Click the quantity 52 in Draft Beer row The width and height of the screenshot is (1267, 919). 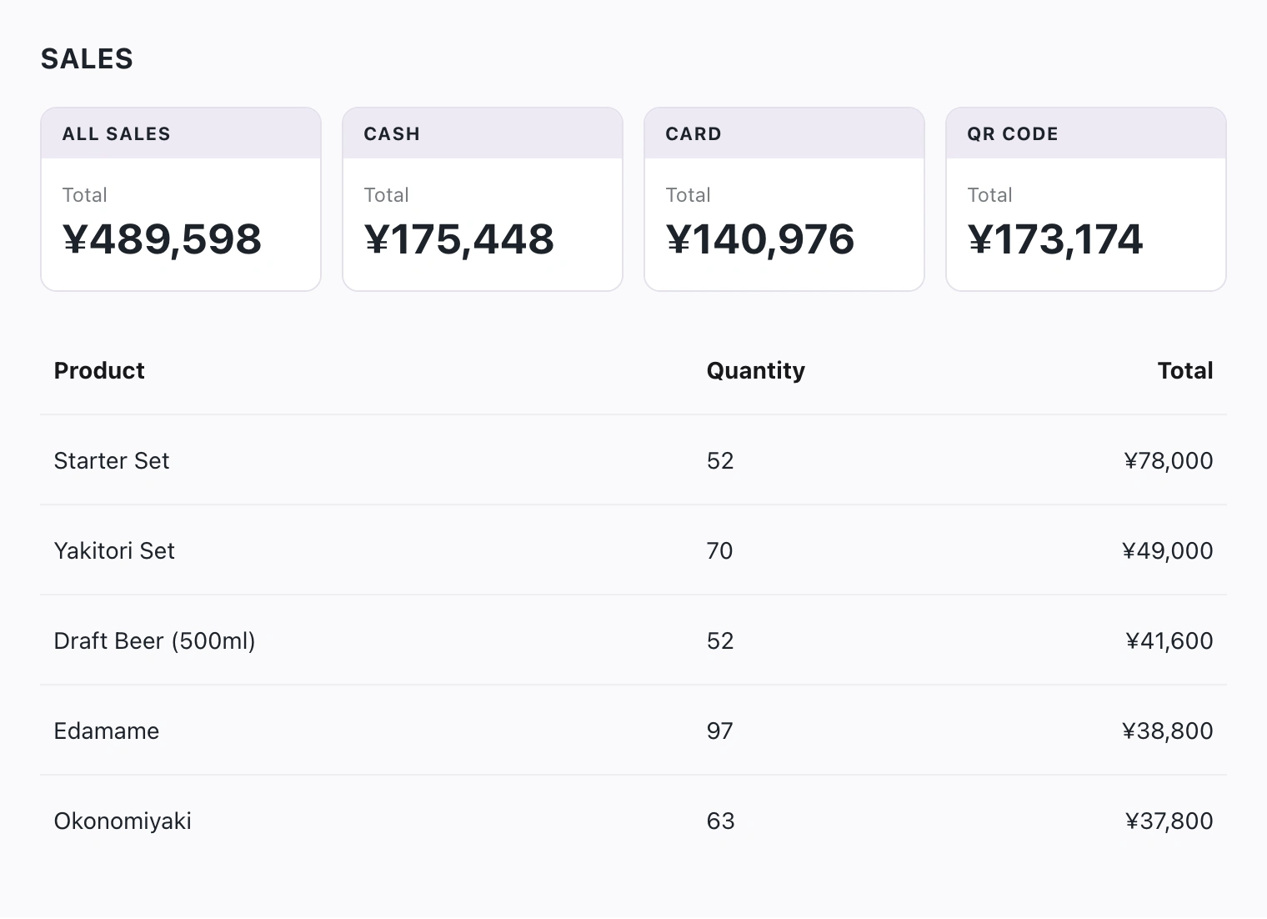point(720,640)
